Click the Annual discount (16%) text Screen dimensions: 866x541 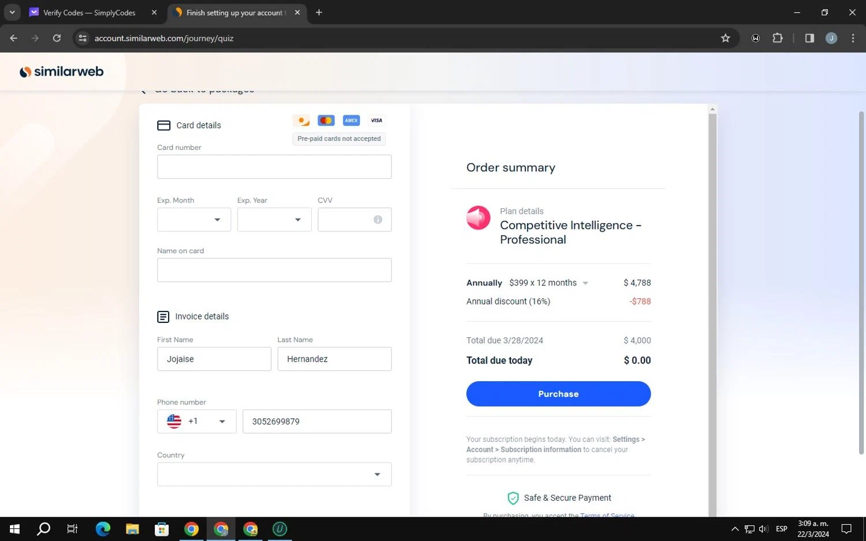pos(508,302)
